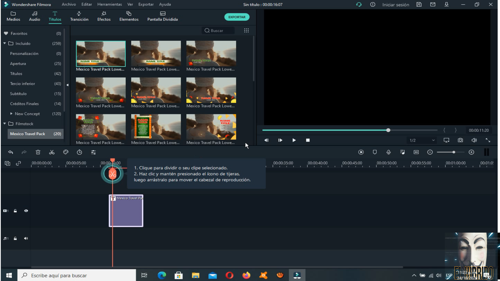The image size is (500, 281).
Task: Click the add marker icon
Action: pyautogui.click(x=375, y=152)
